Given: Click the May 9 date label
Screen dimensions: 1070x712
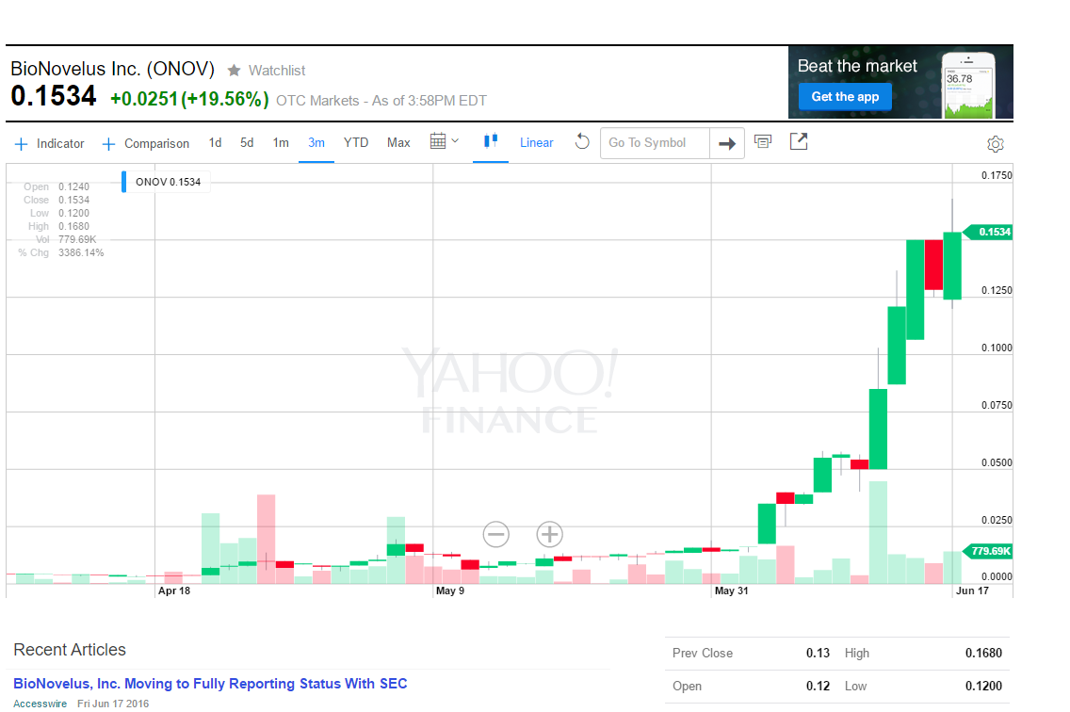Looking at the screenshot, I should pyautogui.click(x=449, y=591).
